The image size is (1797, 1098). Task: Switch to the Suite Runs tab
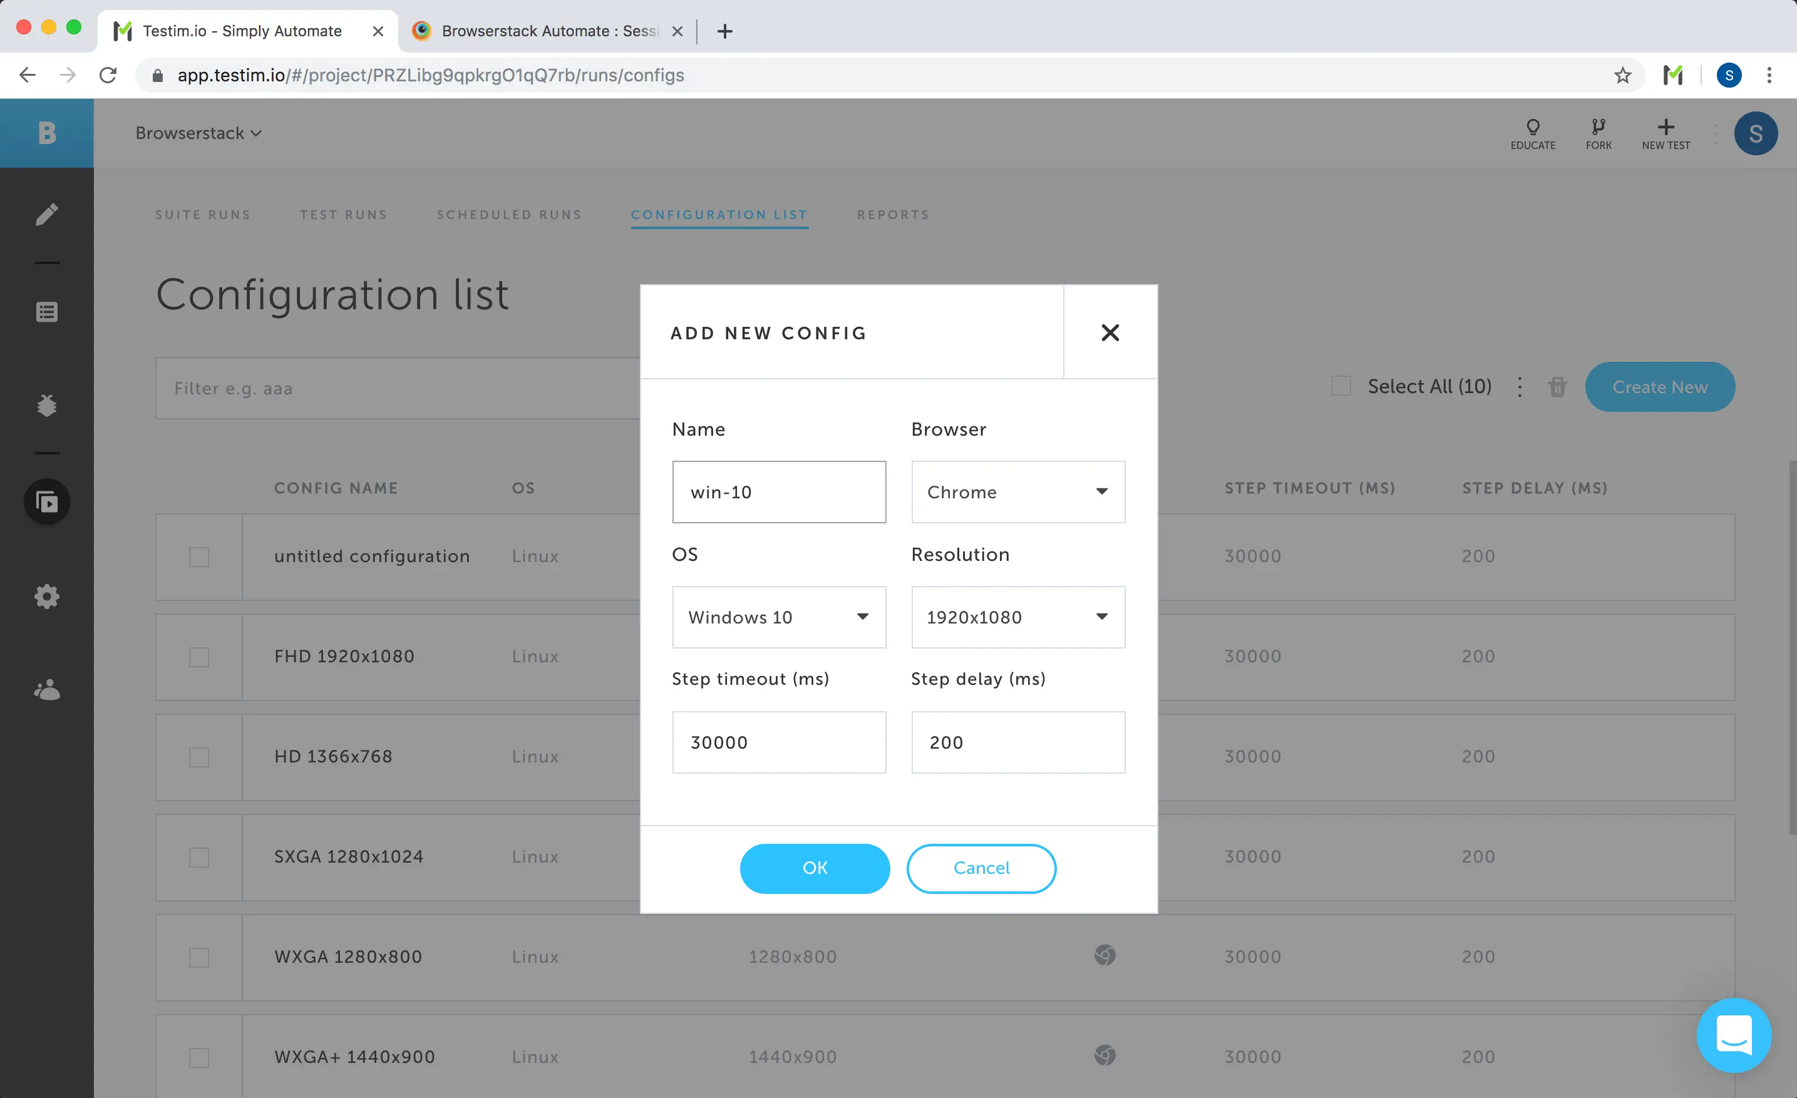tap(203, 215)
